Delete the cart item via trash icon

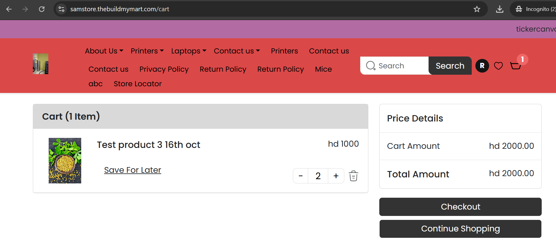pos(353,176)
